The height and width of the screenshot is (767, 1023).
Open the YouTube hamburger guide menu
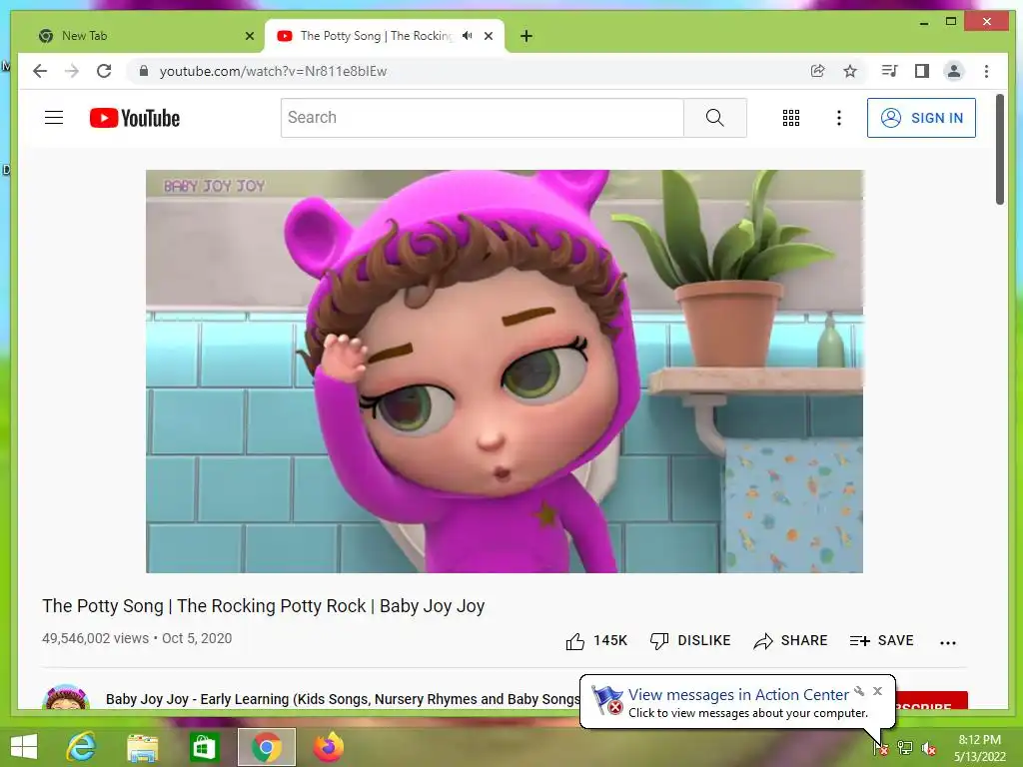point(54,118)
